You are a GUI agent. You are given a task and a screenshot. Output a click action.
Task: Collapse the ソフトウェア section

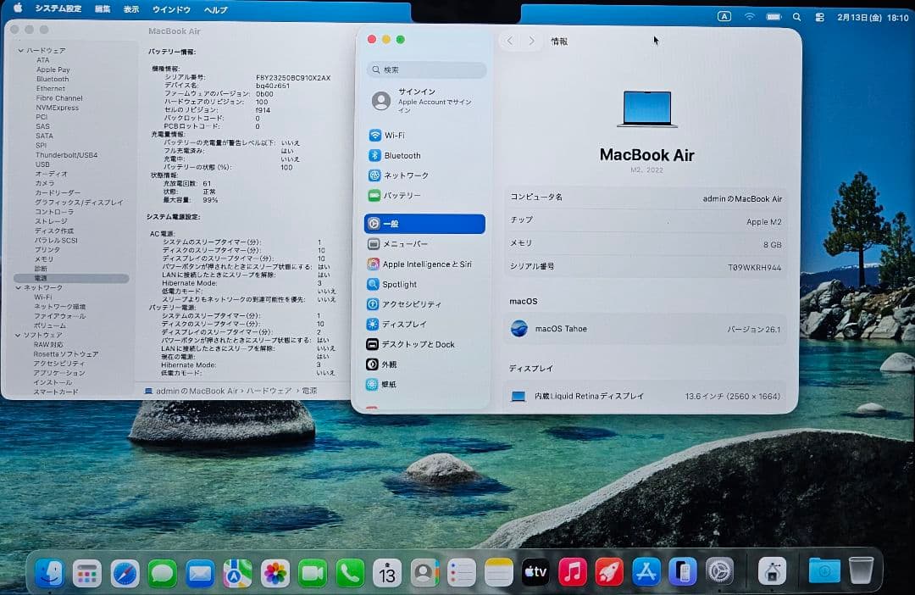(19, 336)
